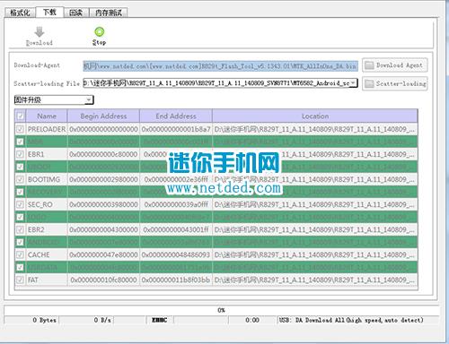This screenshot has height=344, width=449.
Task: Click begin address 0x0000000002980000 of BOOTIMG
Action: [103, 179]
